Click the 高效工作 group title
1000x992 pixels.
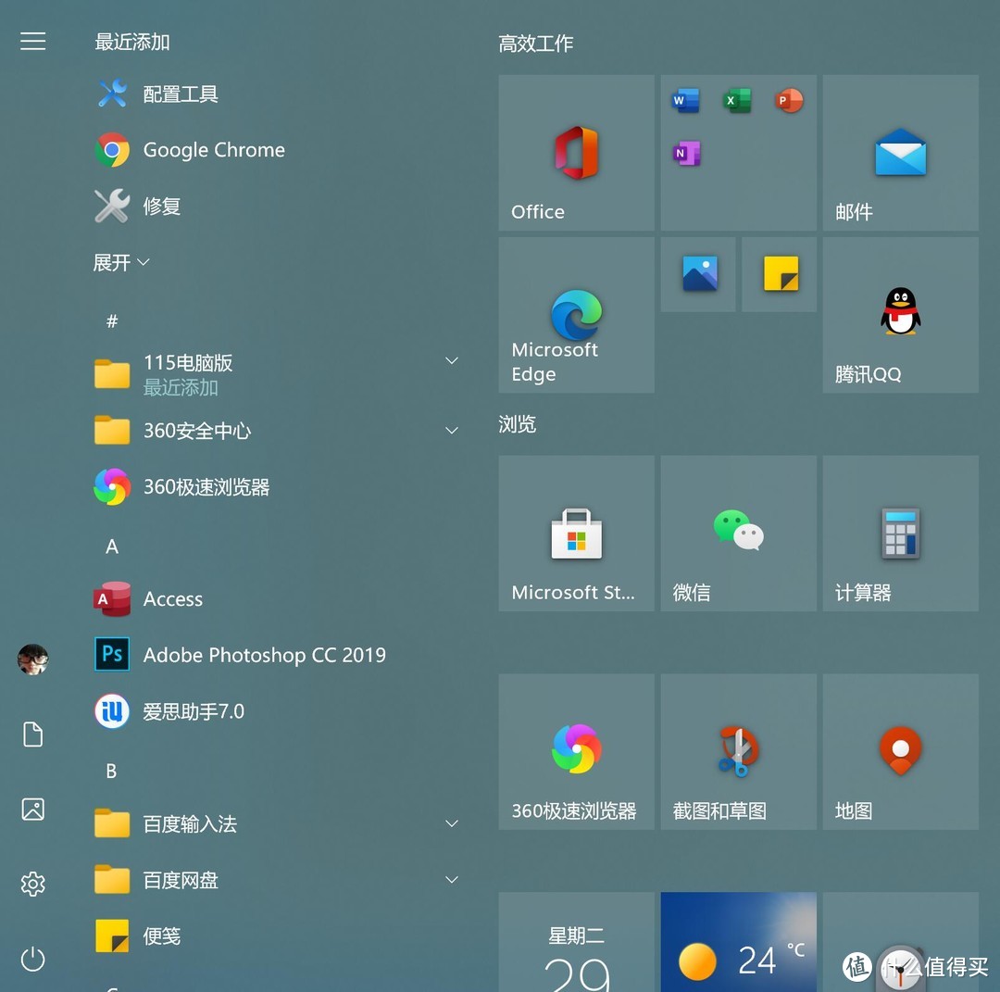[536, 44]
